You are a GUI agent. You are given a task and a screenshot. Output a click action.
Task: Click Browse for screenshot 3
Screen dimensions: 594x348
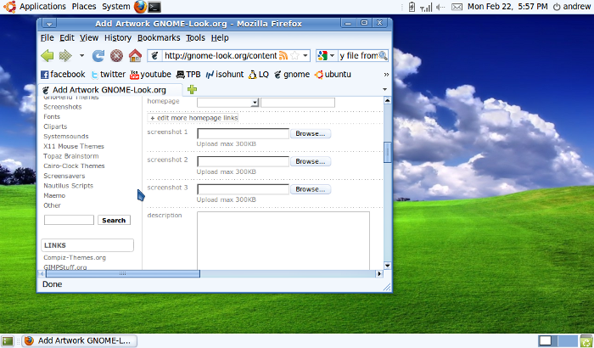click(311, 189)
